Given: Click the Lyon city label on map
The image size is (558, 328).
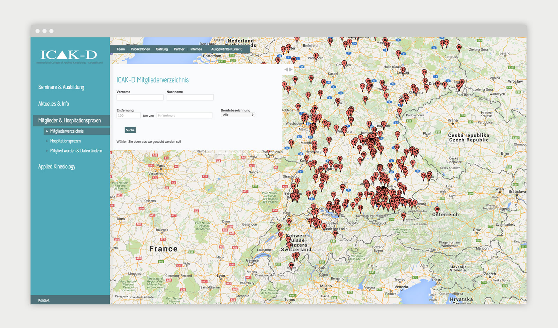Looking at the screenshot, I should (x=221, y=276).
